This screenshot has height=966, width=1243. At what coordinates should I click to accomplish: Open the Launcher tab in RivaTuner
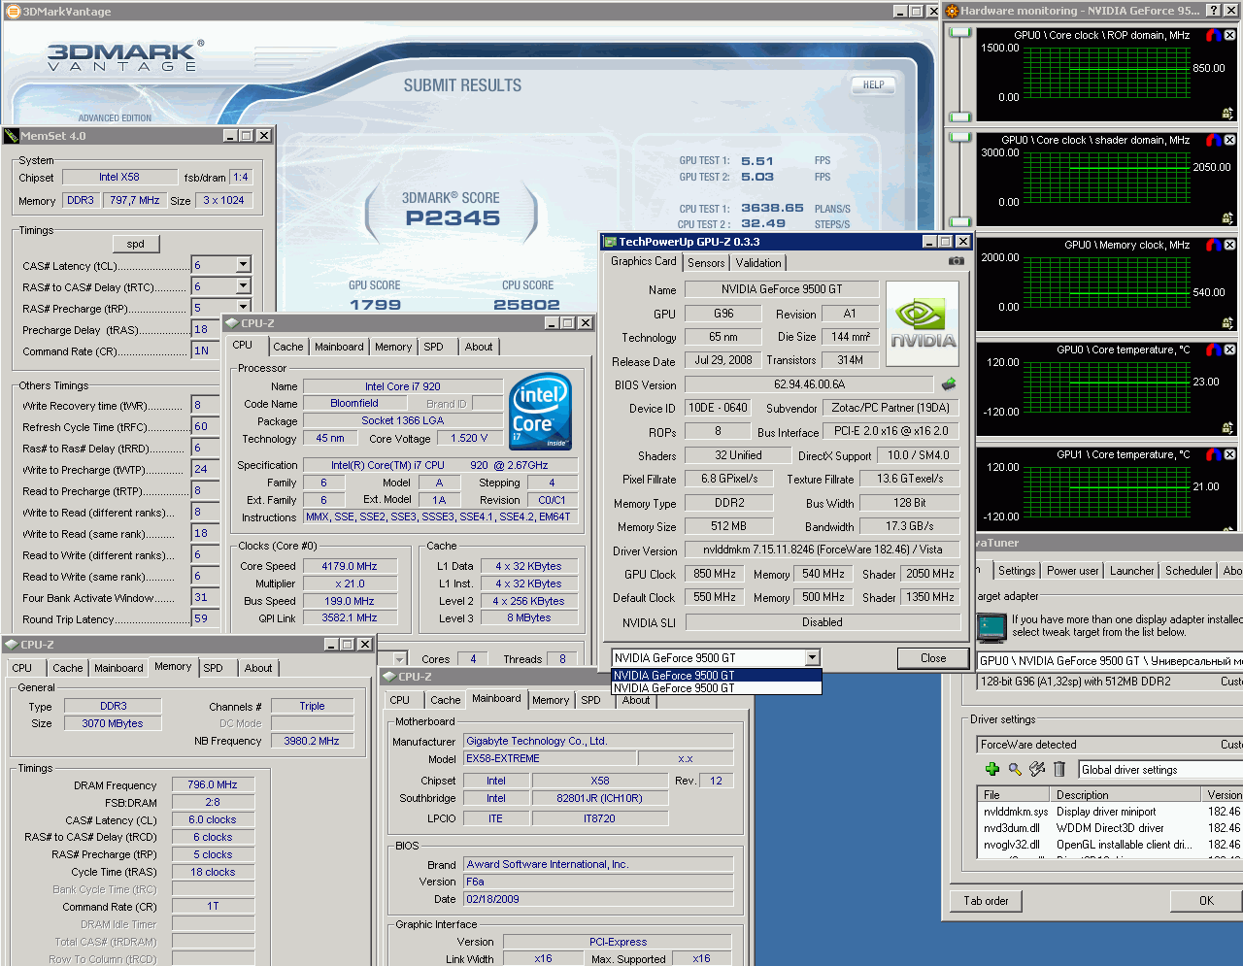point(1132,571)
